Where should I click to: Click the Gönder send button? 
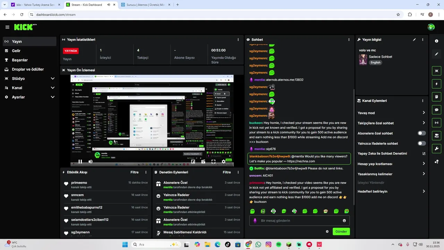(x=341, y=231)
